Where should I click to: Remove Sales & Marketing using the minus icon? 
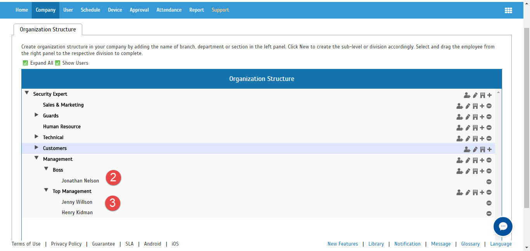tap(489, 106)
